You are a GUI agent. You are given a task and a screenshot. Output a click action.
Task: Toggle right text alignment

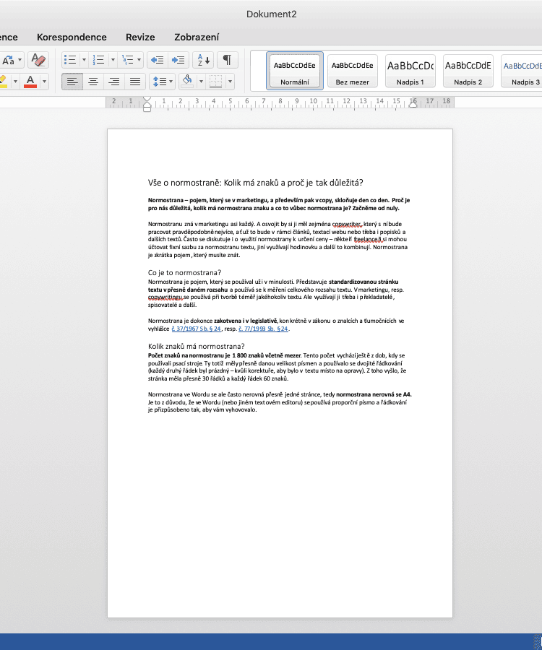point(113,81)
